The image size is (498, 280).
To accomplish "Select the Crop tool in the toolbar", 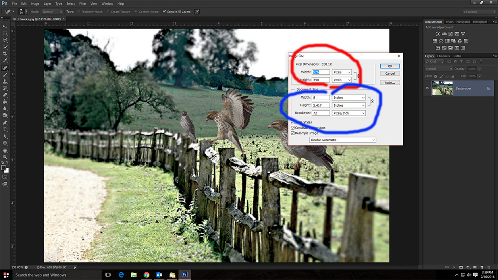I will [x=5, y=54].
